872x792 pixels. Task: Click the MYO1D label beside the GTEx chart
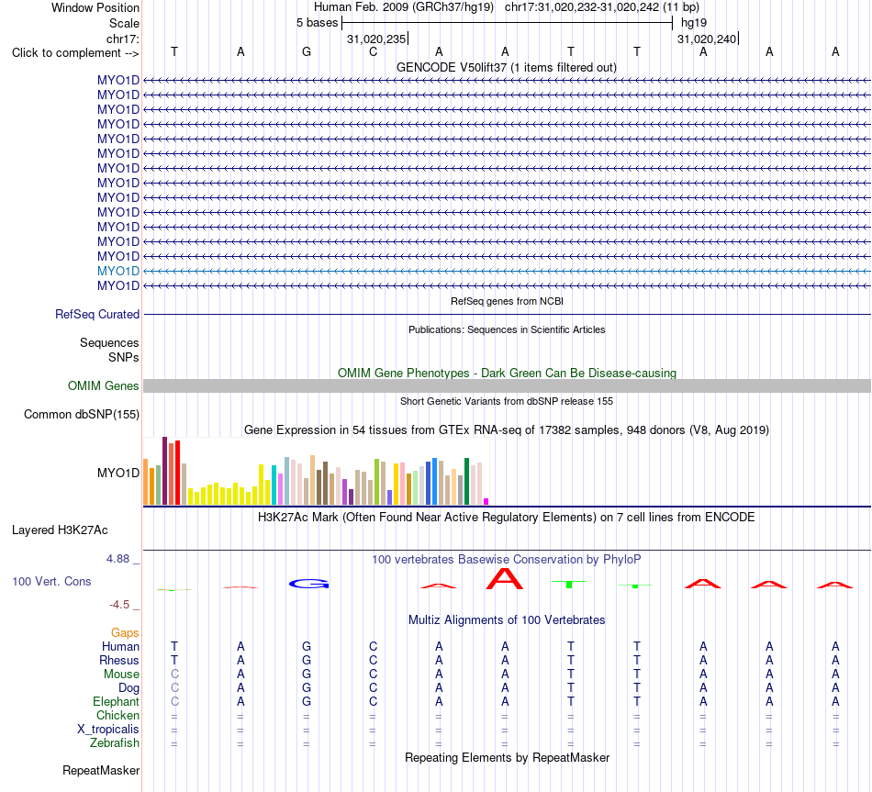(117, 473)
